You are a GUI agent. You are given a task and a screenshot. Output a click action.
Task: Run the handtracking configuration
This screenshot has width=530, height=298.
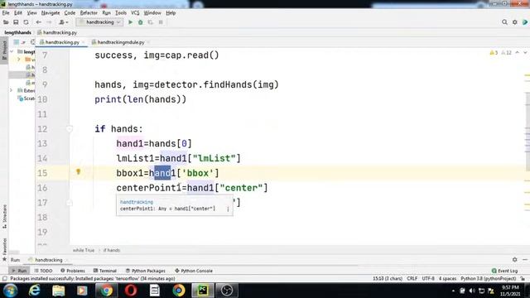tap(131, 22)
